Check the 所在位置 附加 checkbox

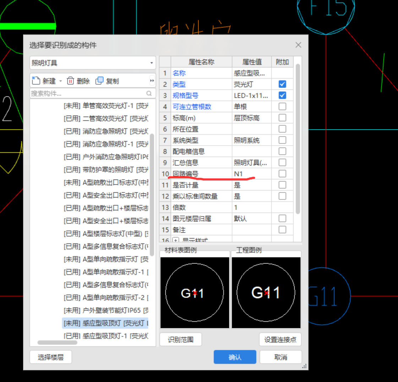pyautogui.click(x=282, y=129)
